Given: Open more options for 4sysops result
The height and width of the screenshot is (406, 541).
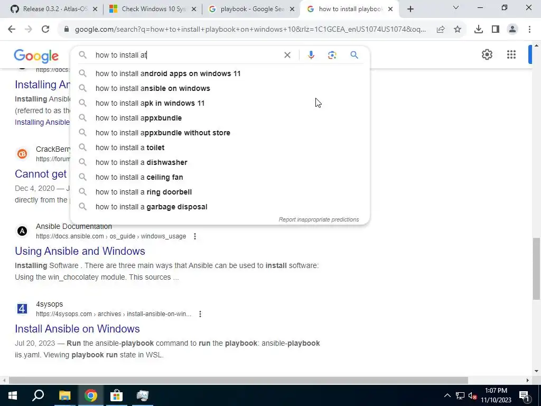Looking at the screenshot, I should pos(200,314).
